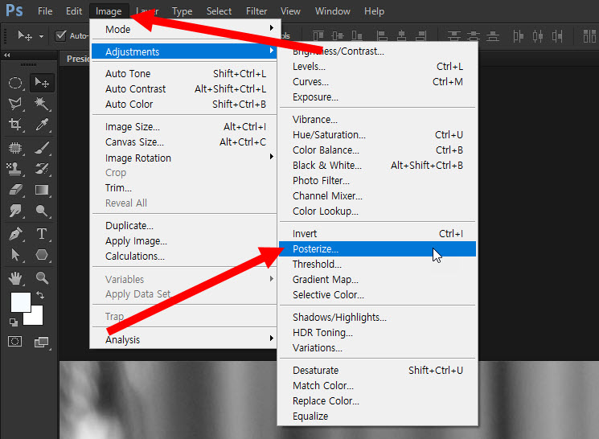Screen dimensions: 599x439
Task: Click the background color swatch
Action: pyautogui.click(x=37, y=318)
